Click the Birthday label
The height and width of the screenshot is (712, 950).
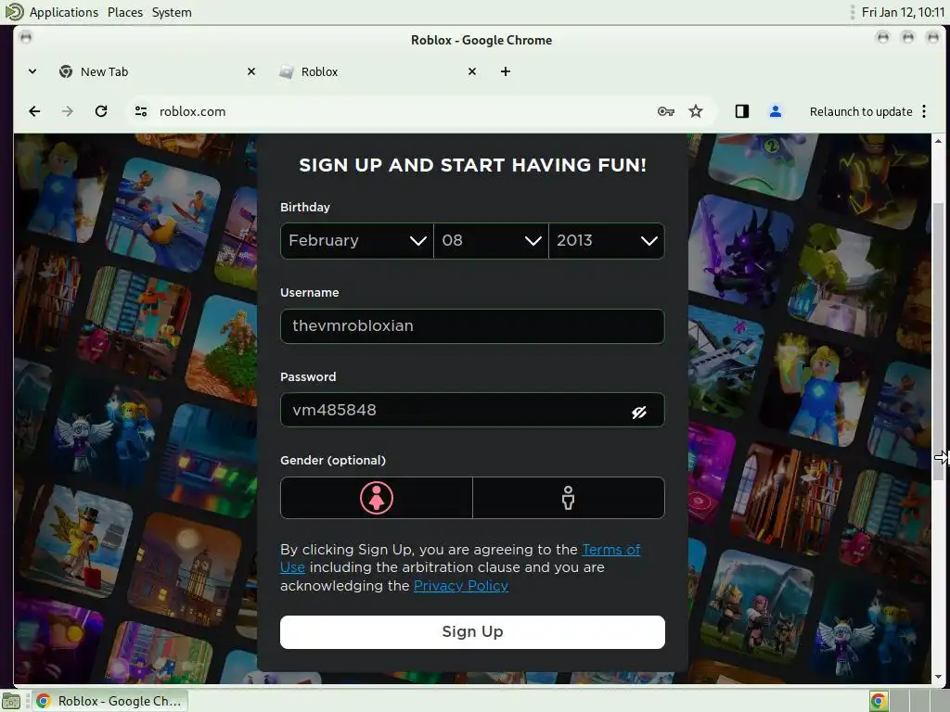(x=304, y=207)
